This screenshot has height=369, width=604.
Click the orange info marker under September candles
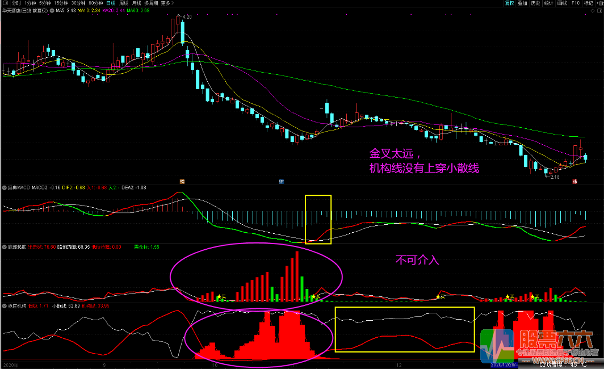pyautogui.click(x=182, y=182)
